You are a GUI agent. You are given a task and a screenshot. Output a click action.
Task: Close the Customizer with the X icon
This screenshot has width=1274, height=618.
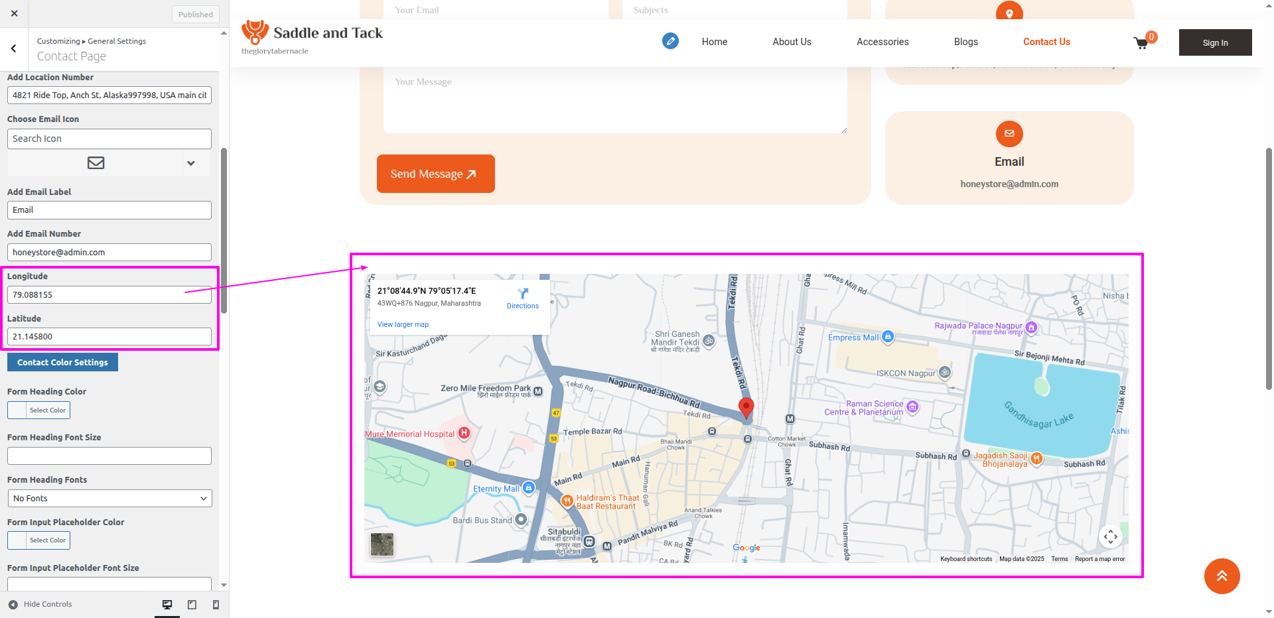pyautogui.click(x=15, y=13)
